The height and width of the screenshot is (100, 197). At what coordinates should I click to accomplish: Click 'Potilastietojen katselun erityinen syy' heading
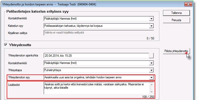point(38,12)
